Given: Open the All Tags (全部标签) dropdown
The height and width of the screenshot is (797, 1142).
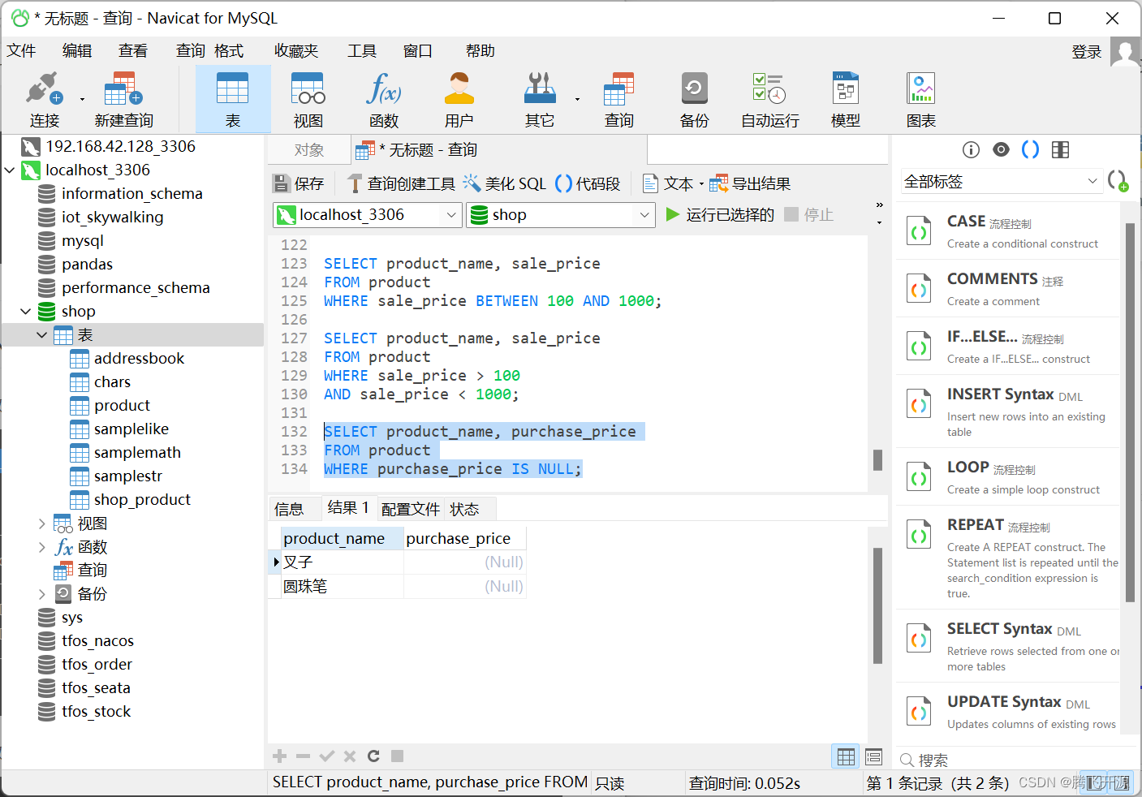Looking at the screenshot, I should tap(1001, 182).
